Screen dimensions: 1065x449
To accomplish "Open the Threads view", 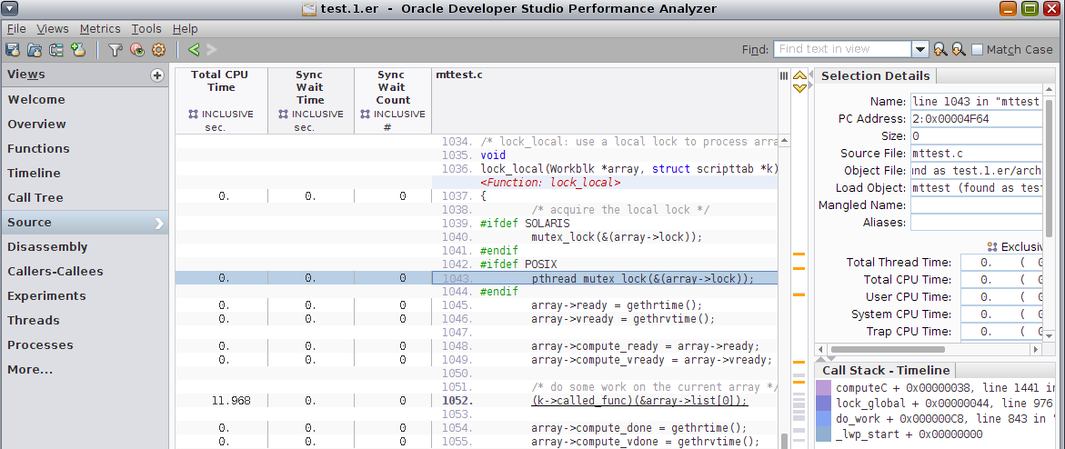I will [85, 320].
